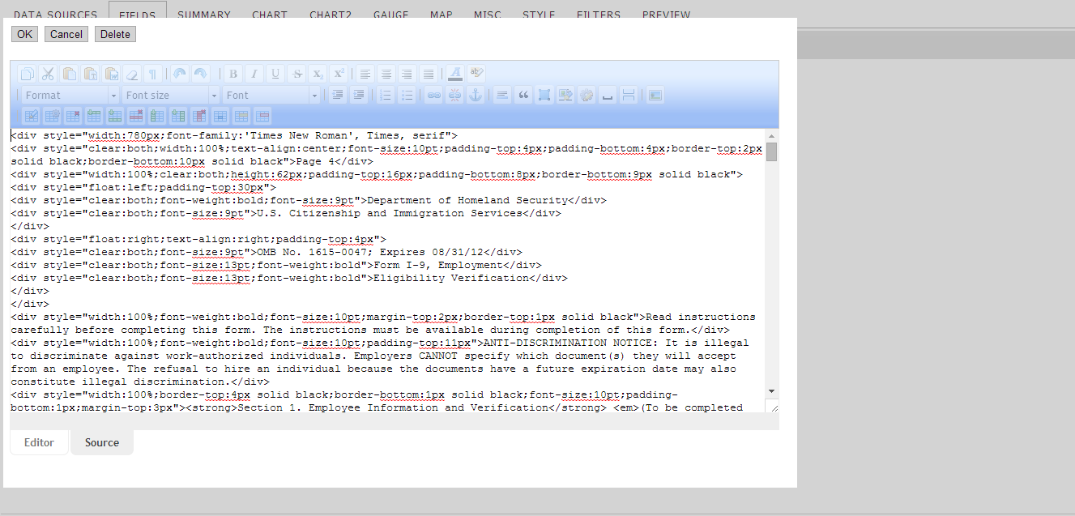Toggle the paragraph marks (¶) icon
The image size is (1075, 516).
coord(153,74)
